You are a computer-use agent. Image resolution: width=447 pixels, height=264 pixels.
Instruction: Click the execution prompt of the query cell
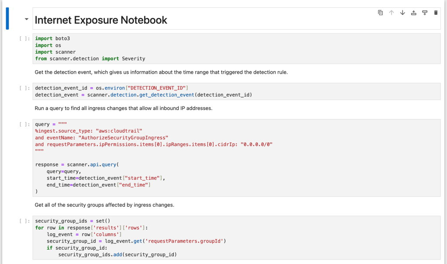pyautogui.click(x=24, y=124)
